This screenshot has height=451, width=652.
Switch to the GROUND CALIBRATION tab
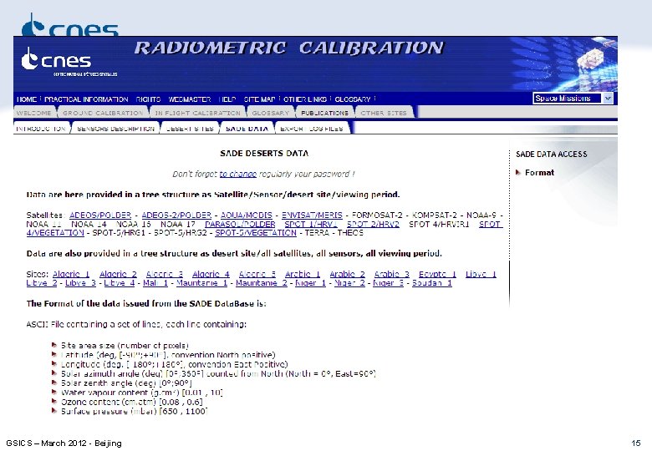click(103, 113)
